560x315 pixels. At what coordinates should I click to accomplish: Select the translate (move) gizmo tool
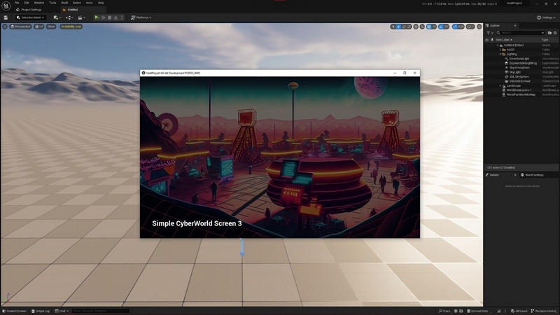[400, 27]
